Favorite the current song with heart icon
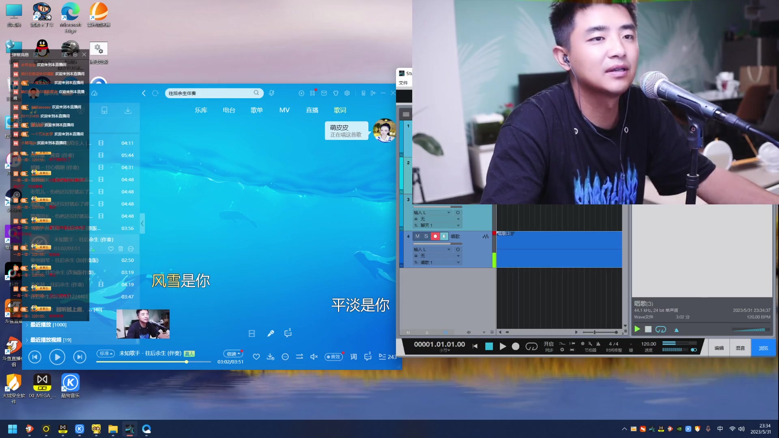Viewport: 779px width, 438px height. 256,357
